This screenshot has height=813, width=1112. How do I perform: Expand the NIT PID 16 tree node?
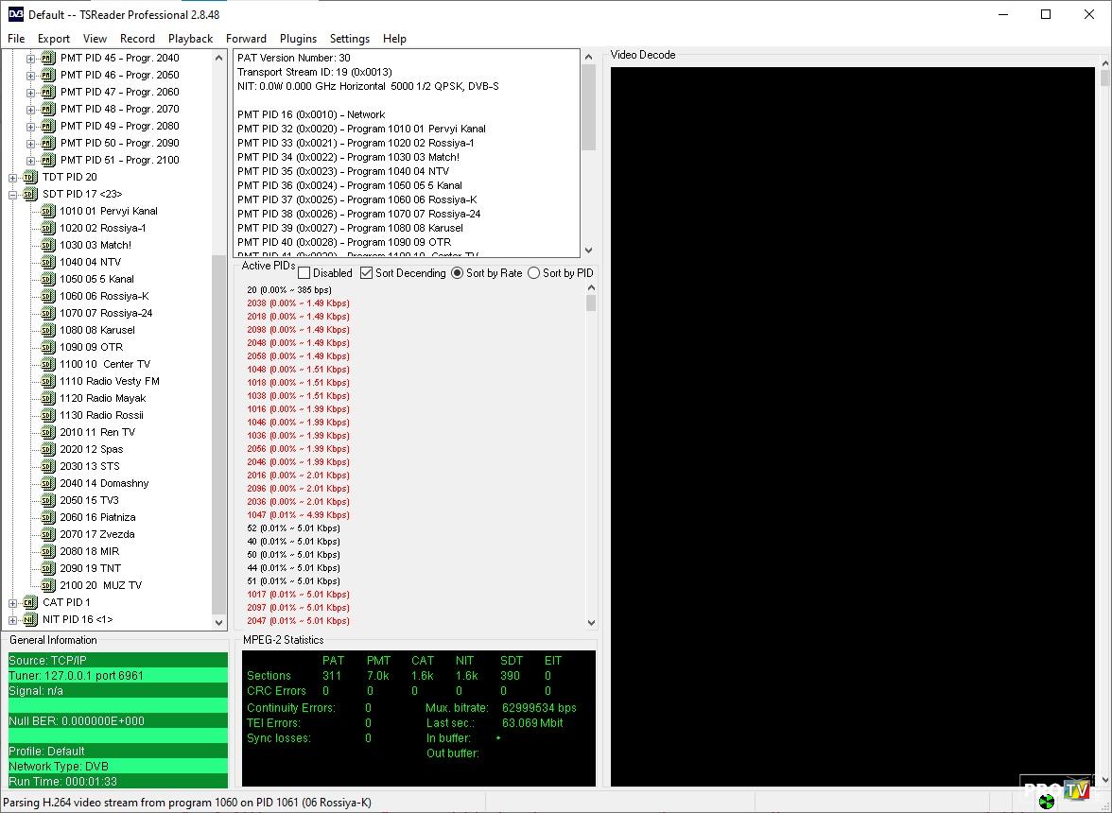pos(13,619)
